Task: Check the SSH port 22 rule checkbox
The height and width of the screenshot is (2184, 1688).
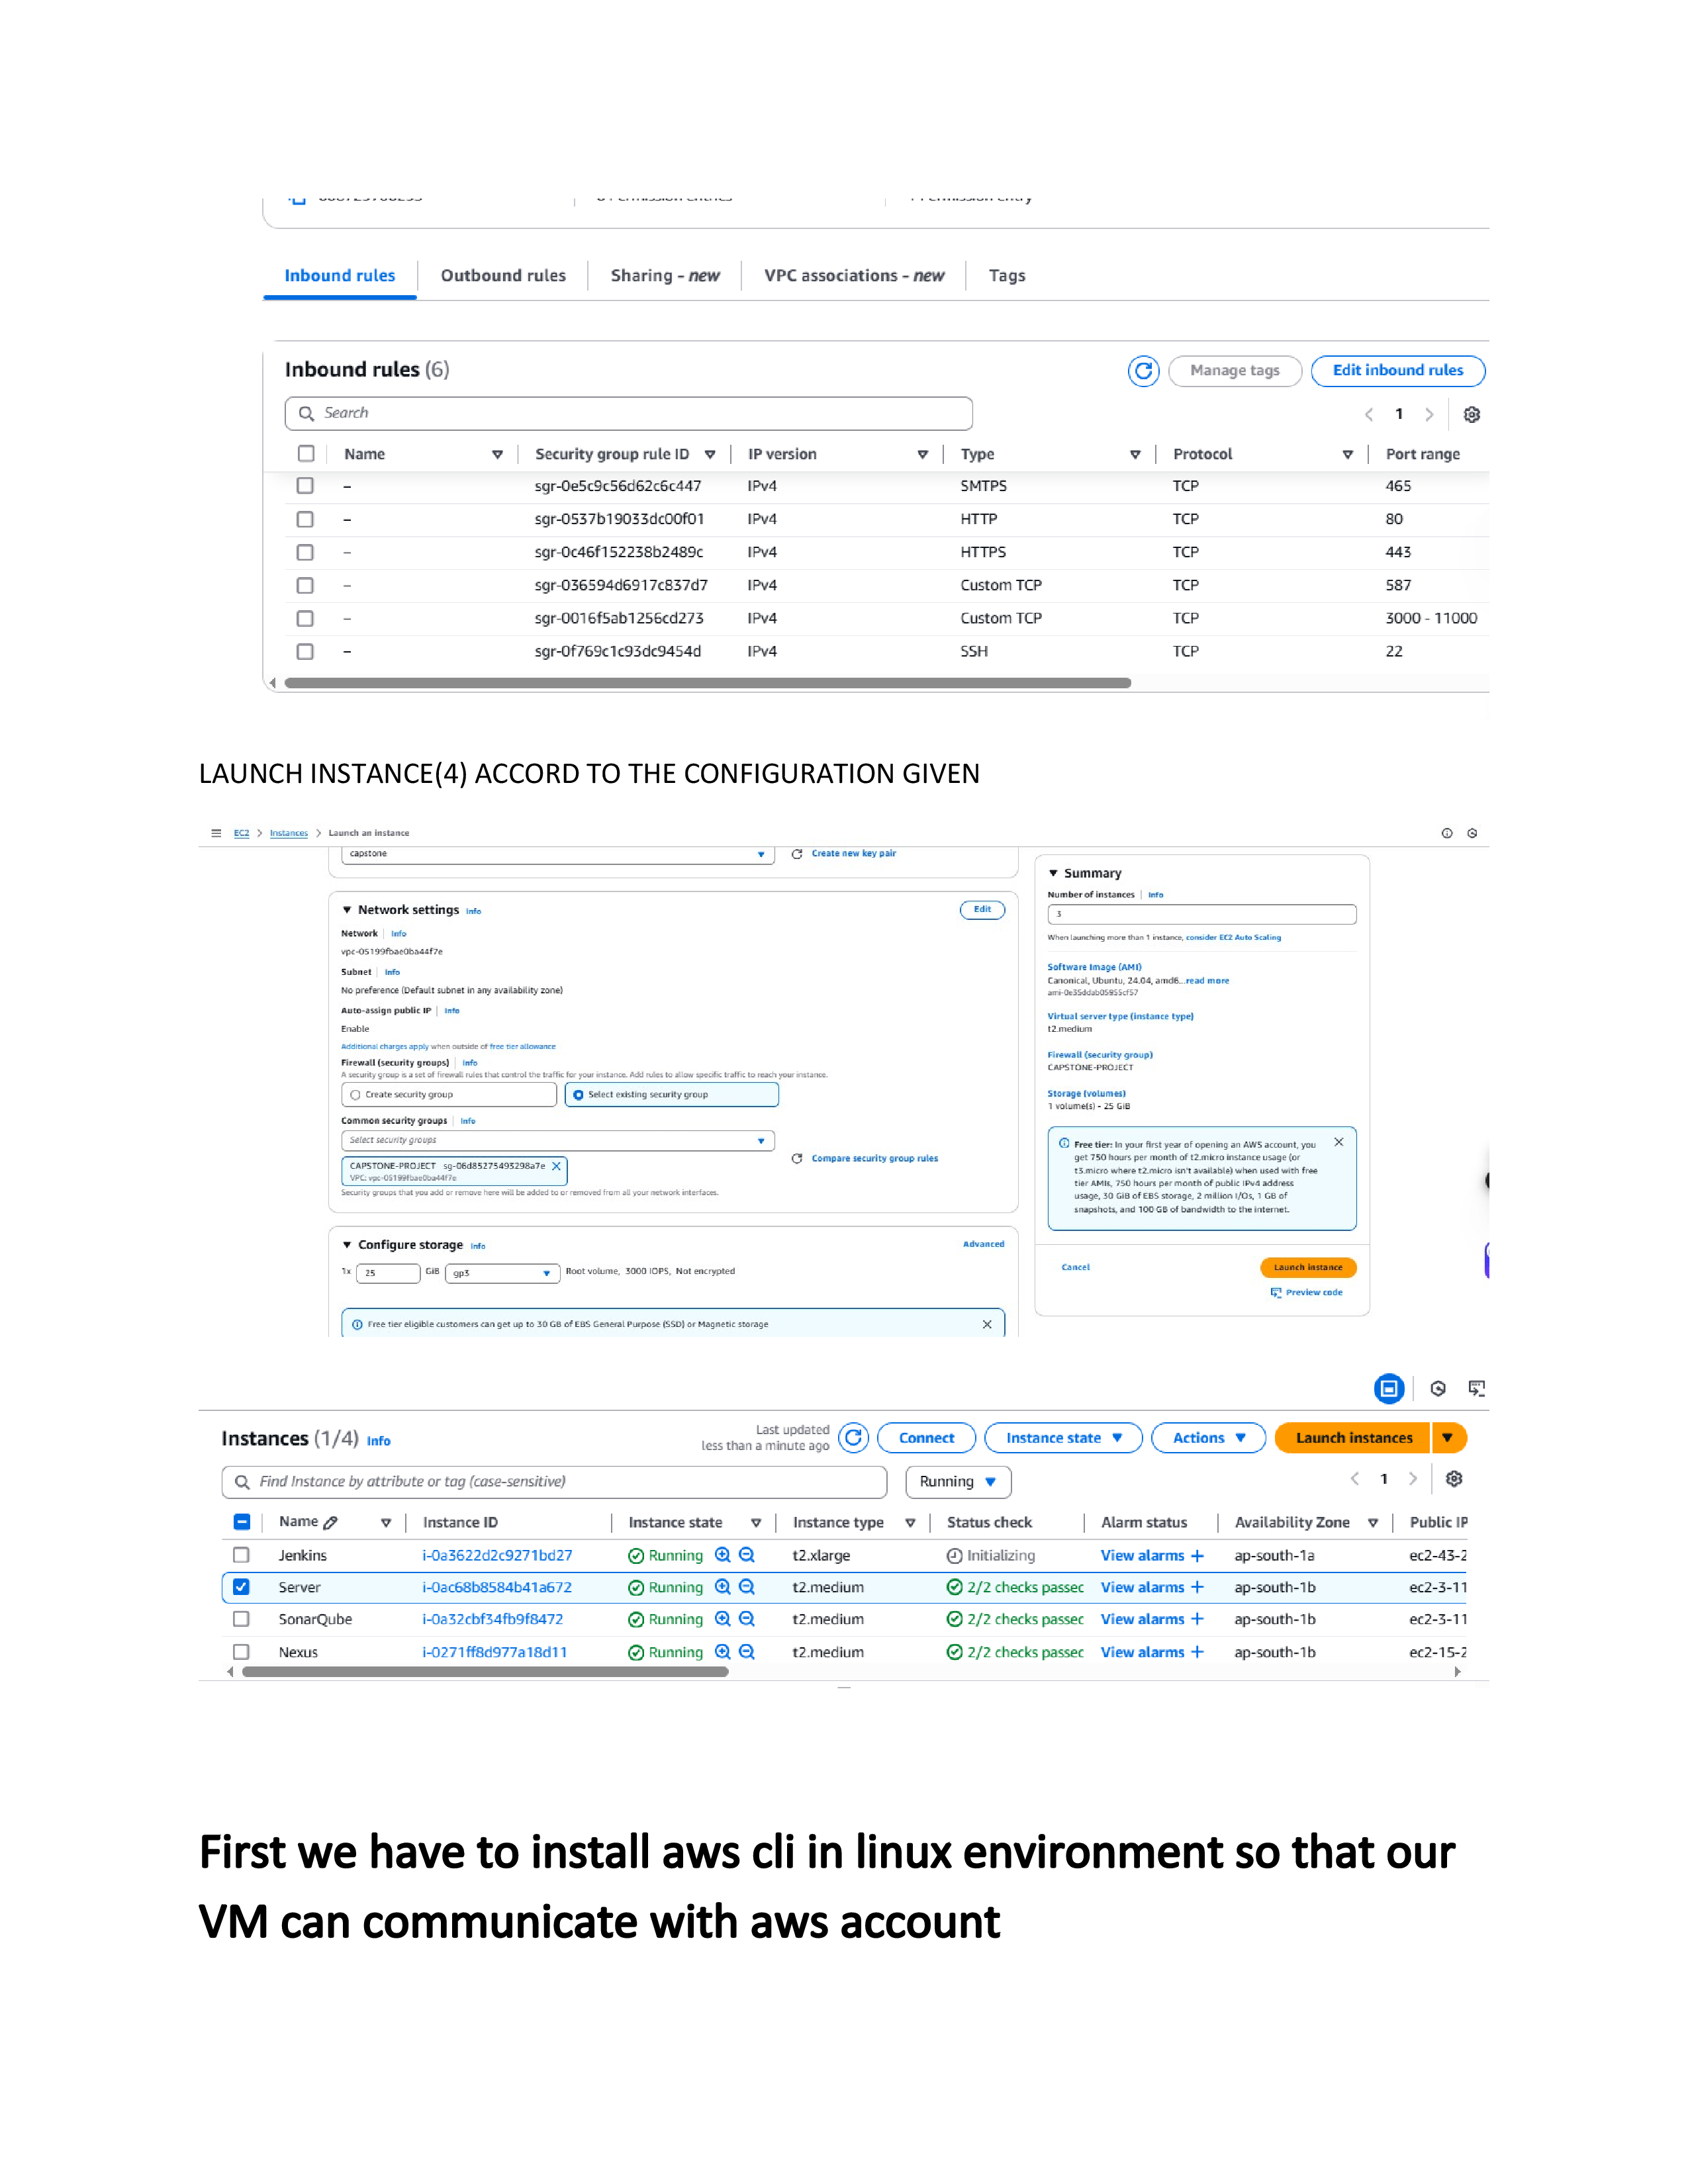Action: 305,652
